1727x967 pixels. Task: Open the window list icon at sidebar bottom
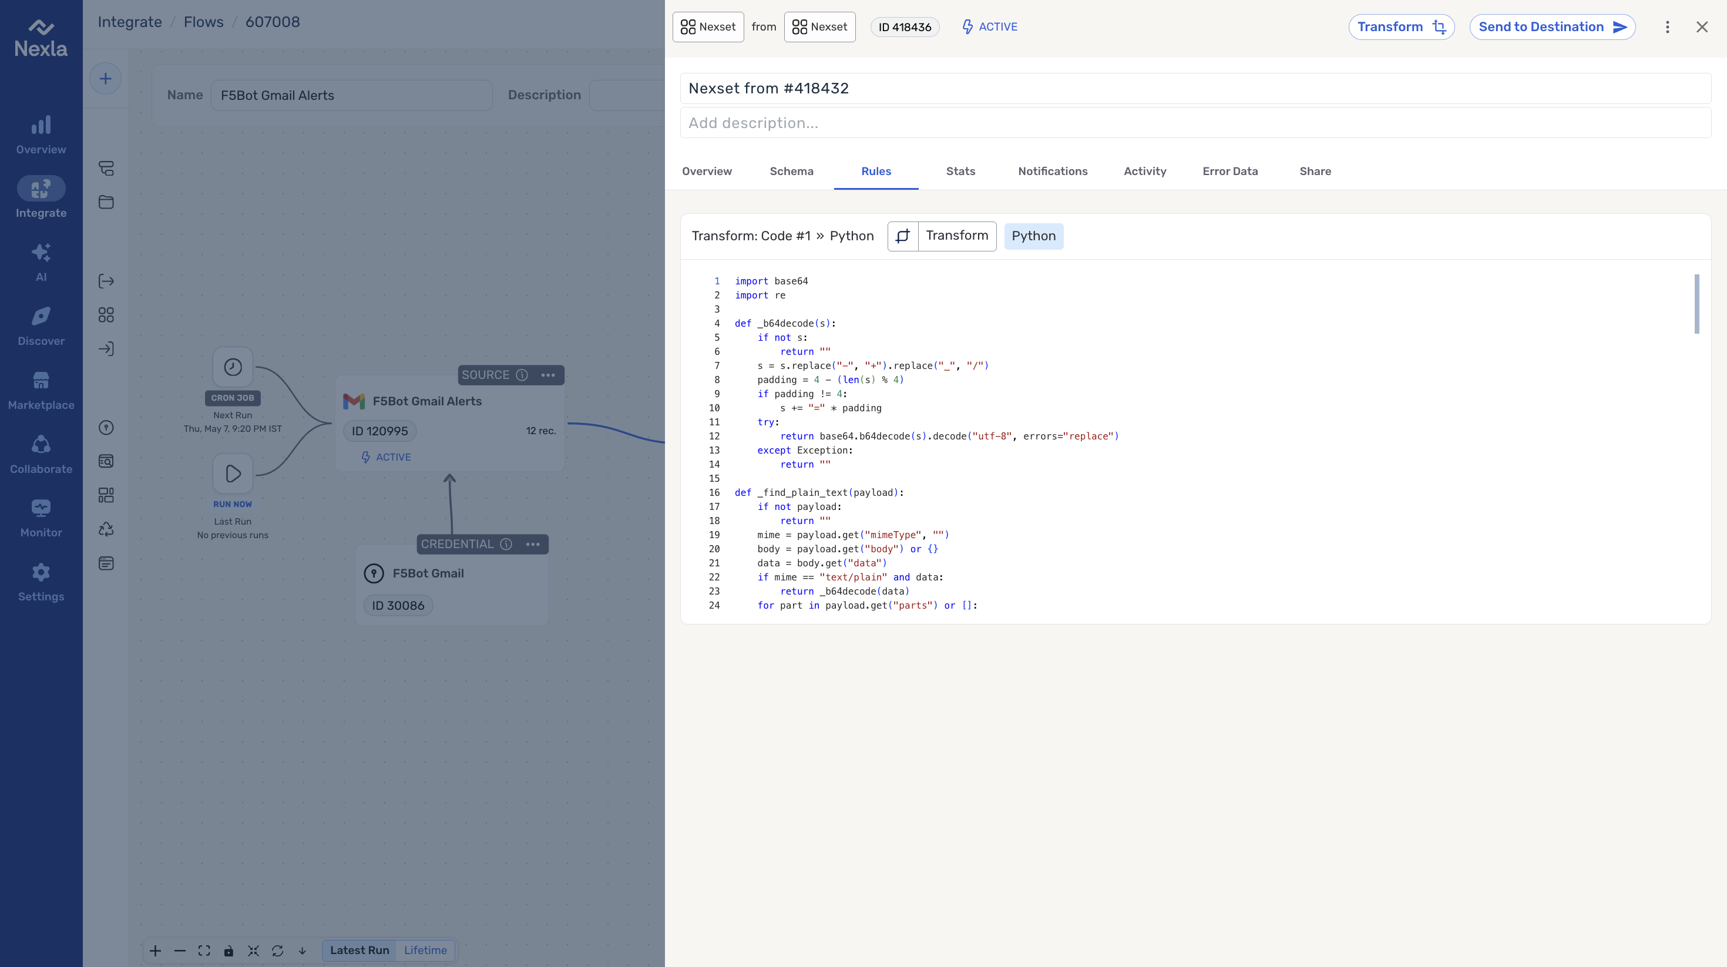coord(106,563)
